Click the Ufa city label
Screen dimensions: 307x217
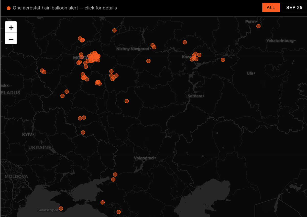tap(250, 73)
